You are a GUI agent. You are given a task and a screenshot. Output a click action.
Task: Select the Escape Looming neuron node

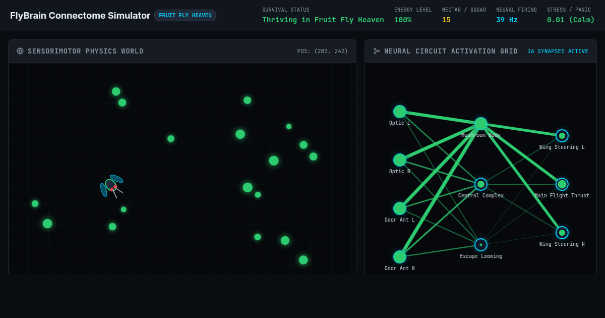481,245
